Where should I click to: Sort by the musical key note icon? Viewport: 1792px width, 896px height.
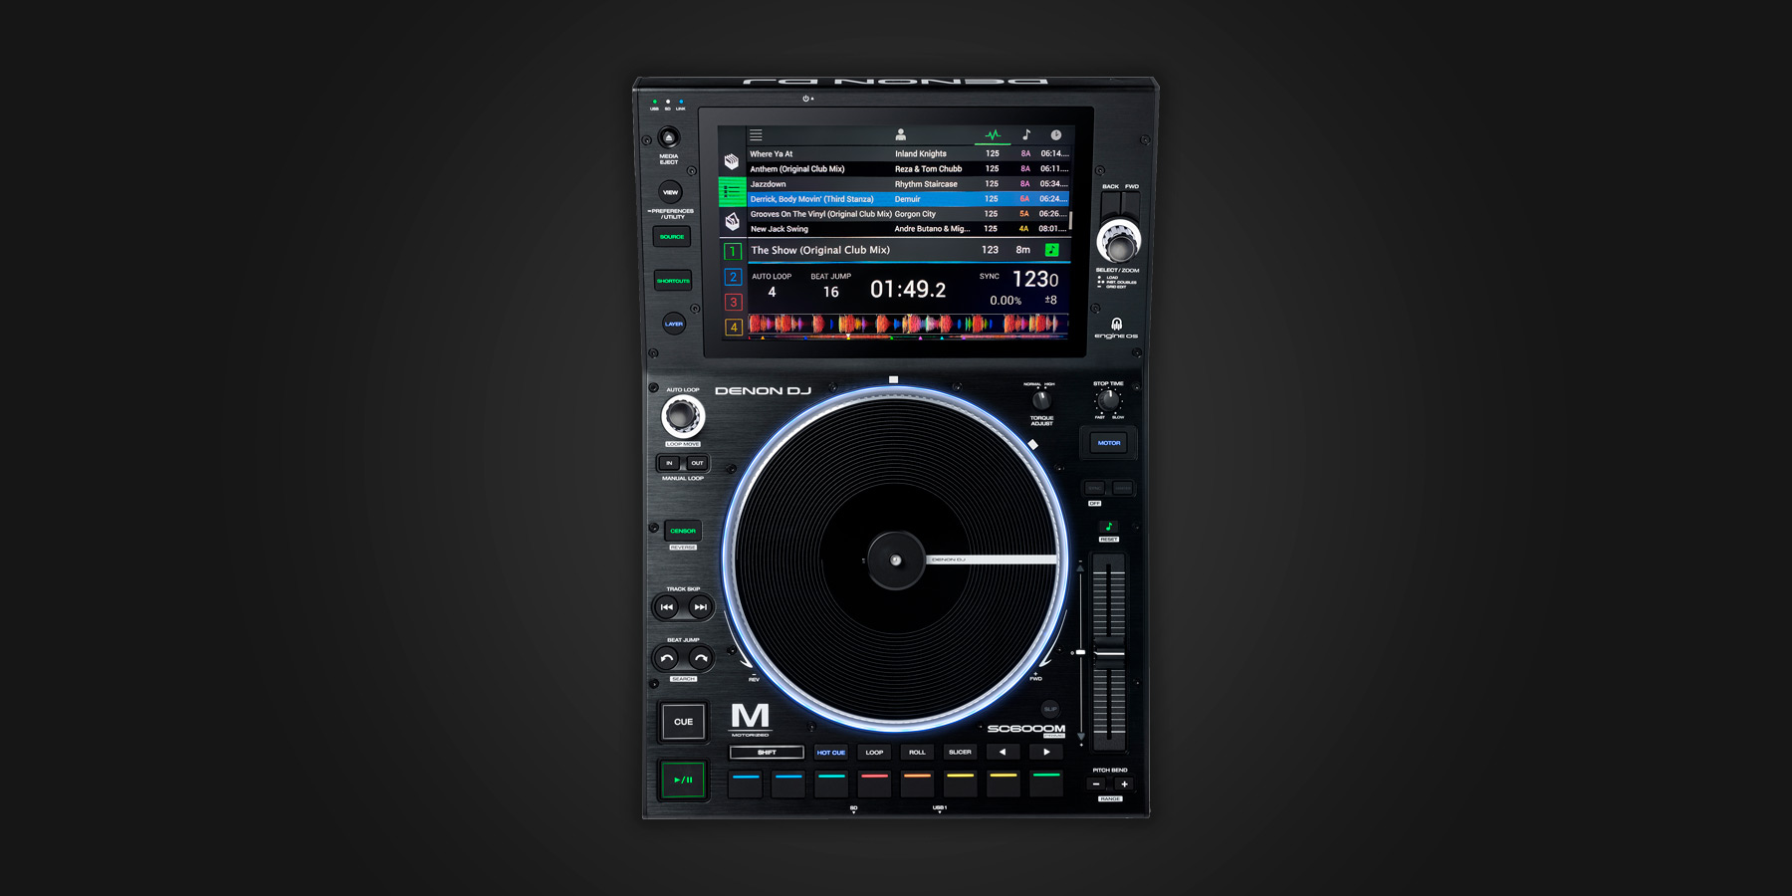(1026, 134)
